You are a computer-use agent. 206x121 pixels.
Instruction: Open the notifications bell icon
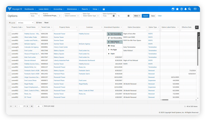tap(185, 9)
